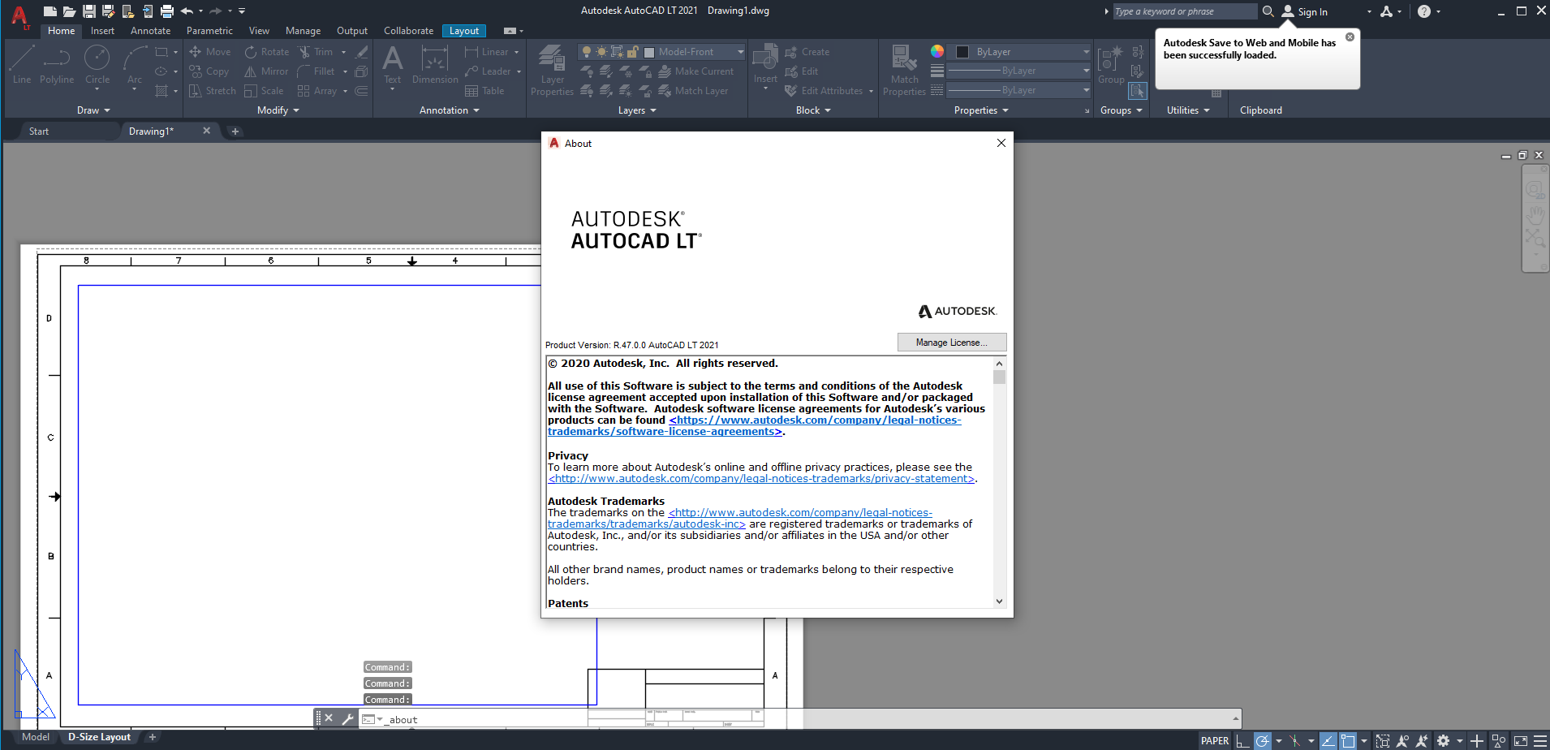Toggle Object Snap Tracking in status bar

pos(1328,740)
